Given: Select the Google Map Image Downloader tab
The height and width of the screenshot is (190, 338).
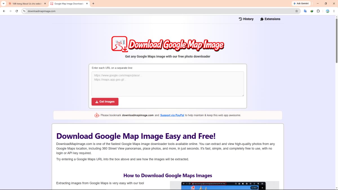Looking at the screenshot, I should point(69,4).
